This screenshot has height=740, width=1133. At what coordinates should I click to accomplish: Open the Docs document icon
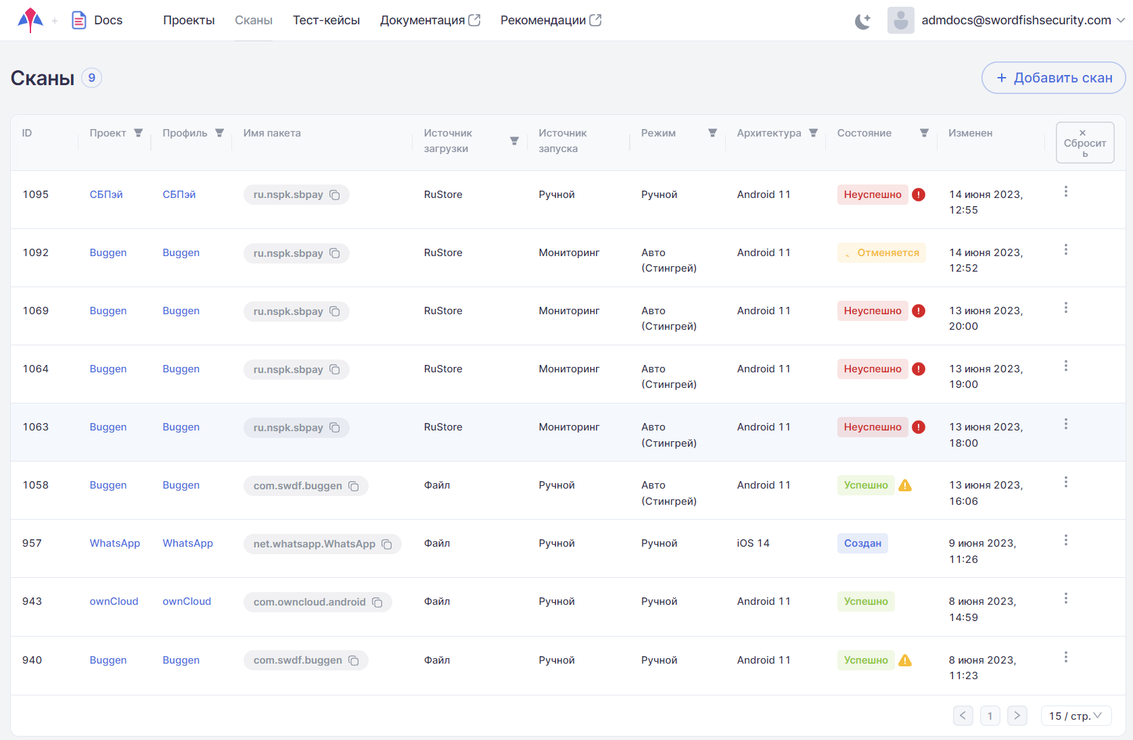(79, 20)
